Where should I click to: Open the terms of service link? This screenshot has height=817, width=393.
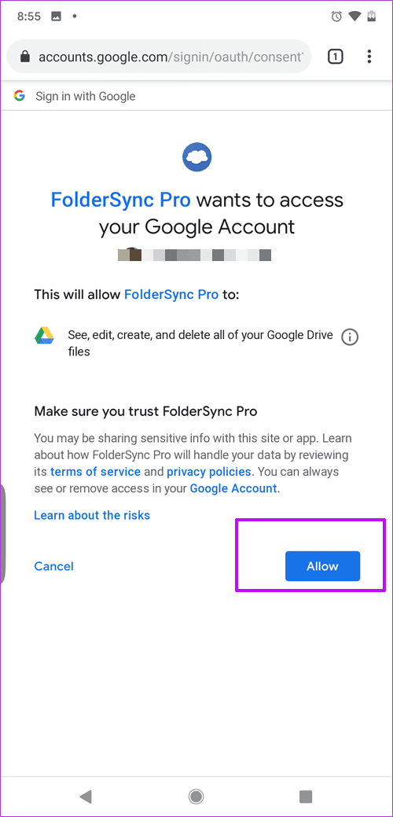pos(95,472)
